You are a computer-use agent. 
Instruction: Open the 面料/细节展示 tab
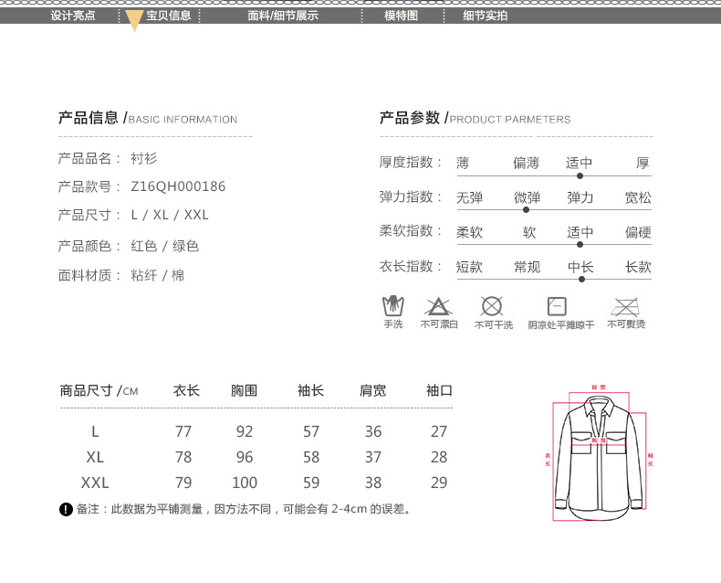pyautogui.click(x=283, y=16)
